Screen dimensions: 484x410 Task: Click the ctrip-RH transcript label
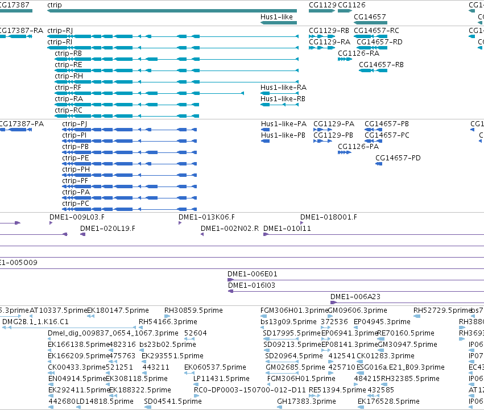click(69, 76)
